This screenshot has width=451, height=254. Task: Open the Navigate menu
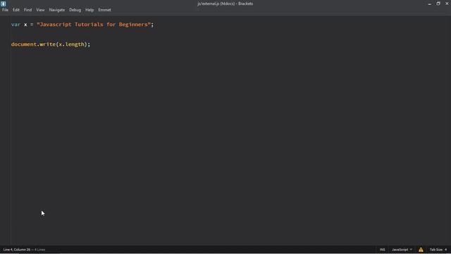pyautogui.click(x=57, y=10)
